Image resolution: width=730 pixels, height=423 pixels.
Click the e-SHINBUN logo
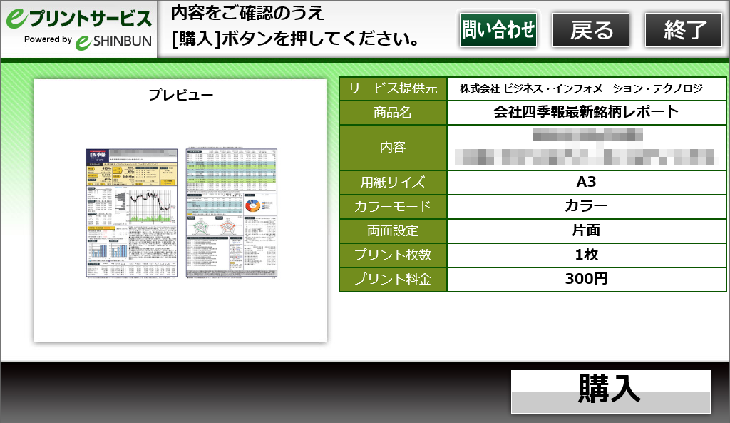coord(113,41)
